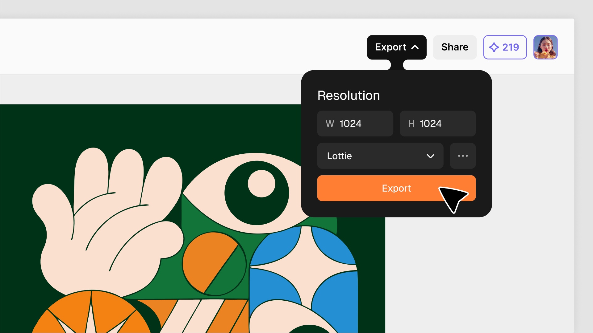Click the orange Export button

click(396, 188)
